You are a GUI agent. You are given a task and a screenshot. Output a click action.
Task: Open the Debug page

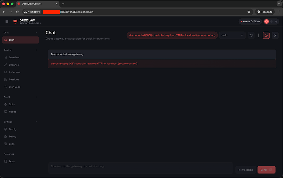click(12, 137)
